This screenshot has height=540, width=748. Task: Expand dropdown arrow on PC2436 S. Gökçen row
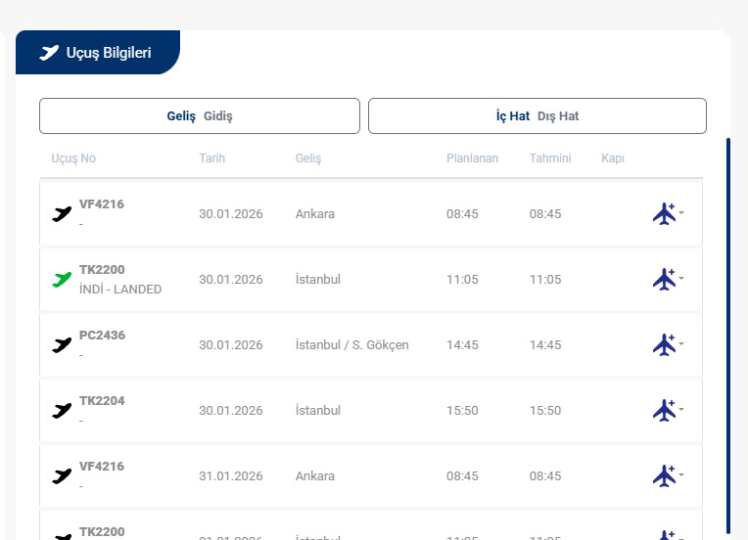point(681,343)
